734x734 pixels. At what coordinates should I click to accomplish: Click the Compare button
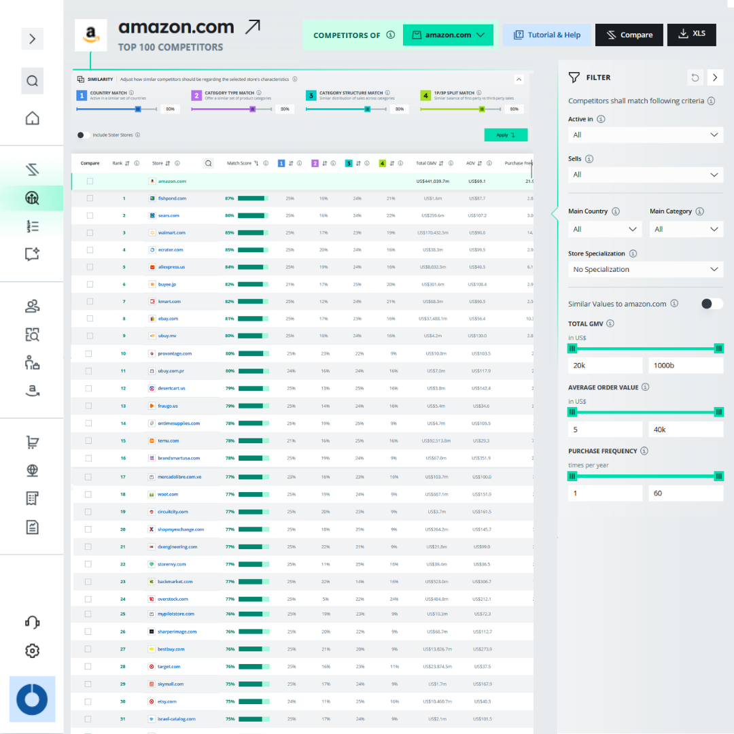(x=629, y=35)
